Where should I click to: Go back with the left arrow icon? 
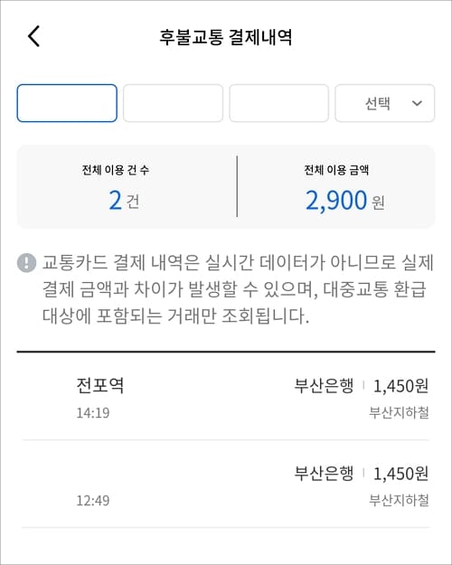[x=33, y=36]
